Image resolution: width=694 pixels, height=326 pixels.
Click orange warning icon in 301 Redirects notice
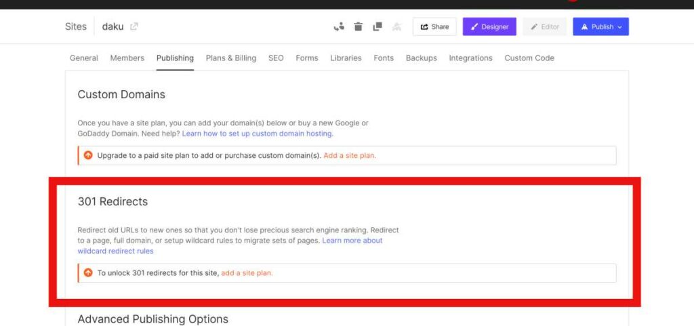pos(88,272)
